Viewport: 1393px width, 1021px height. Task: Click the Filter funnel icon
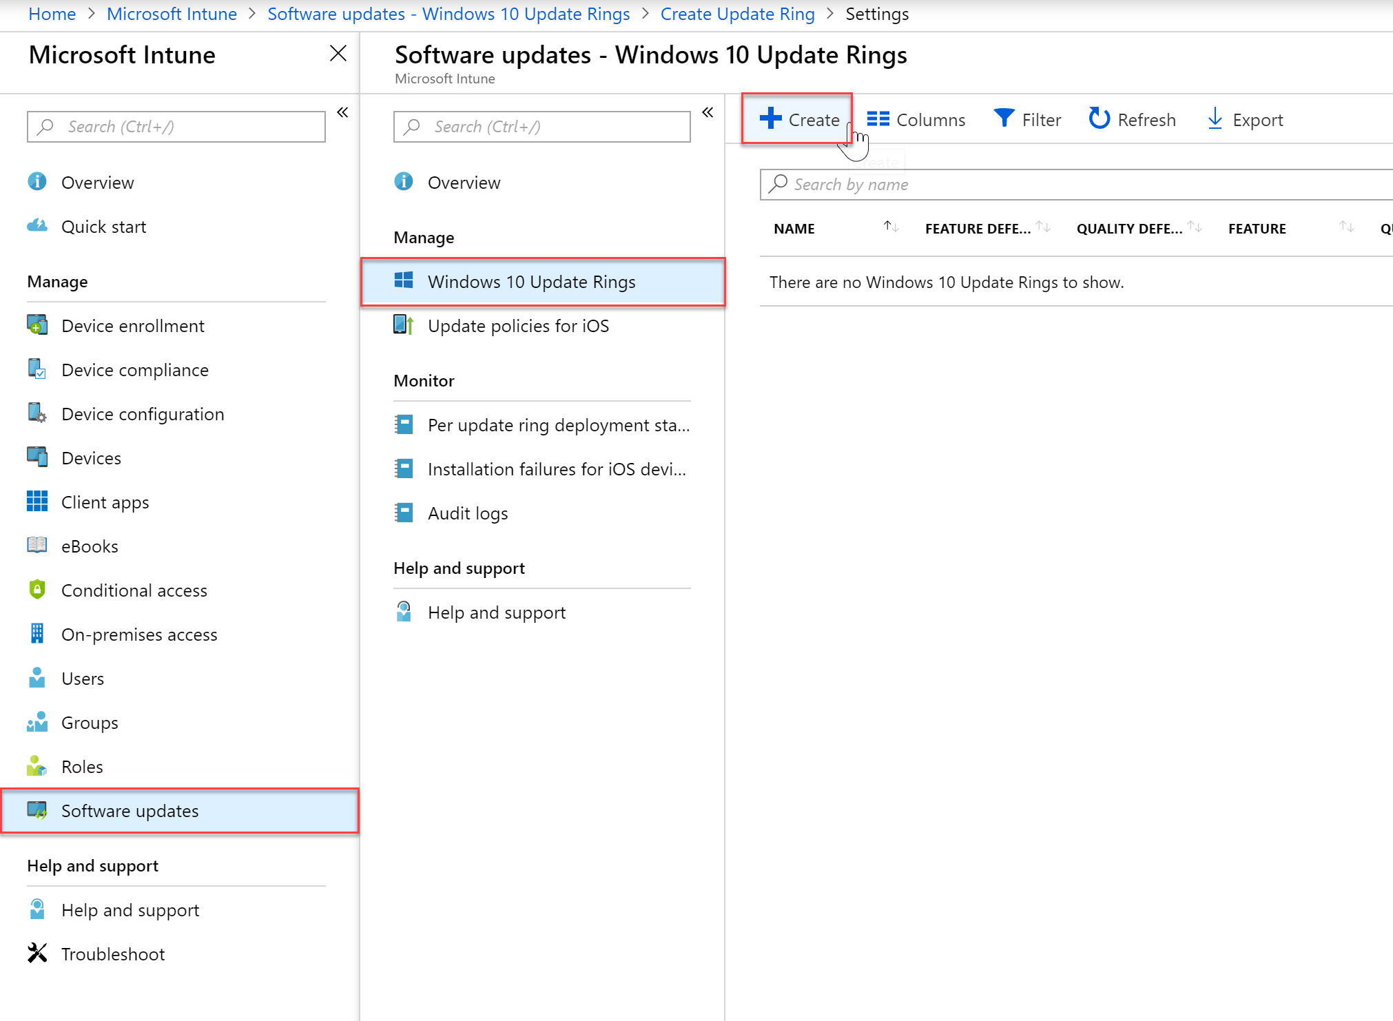tap(1004, 118)
